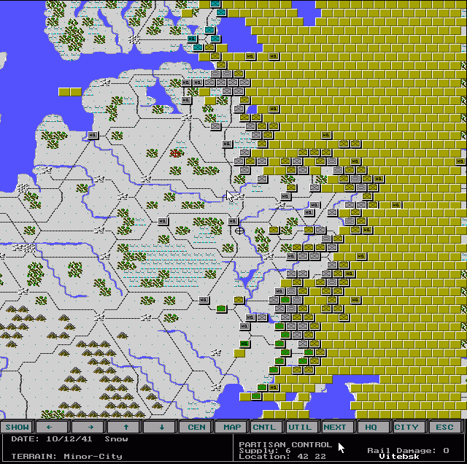Select the cyan Finnish HQ counter
Image resolution: width=467 pixels, height=464 pixels.
pos(192,39)
